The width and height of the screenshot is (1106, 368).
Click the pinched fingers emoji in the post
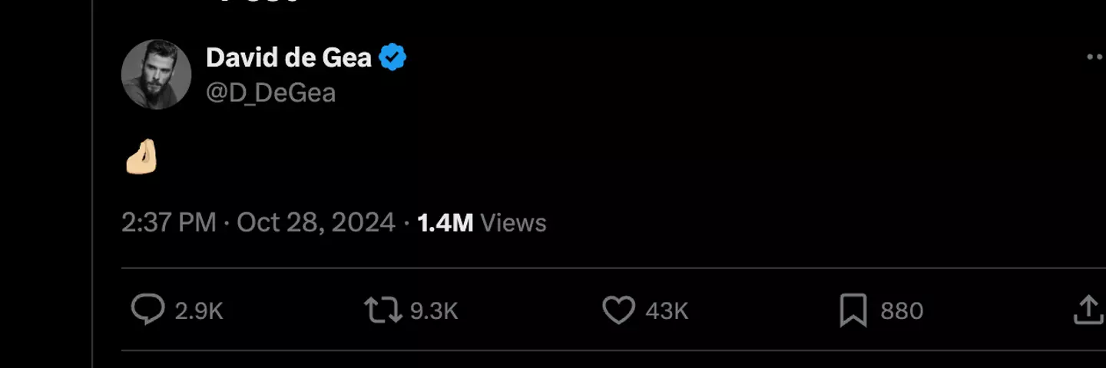point(141,157)
